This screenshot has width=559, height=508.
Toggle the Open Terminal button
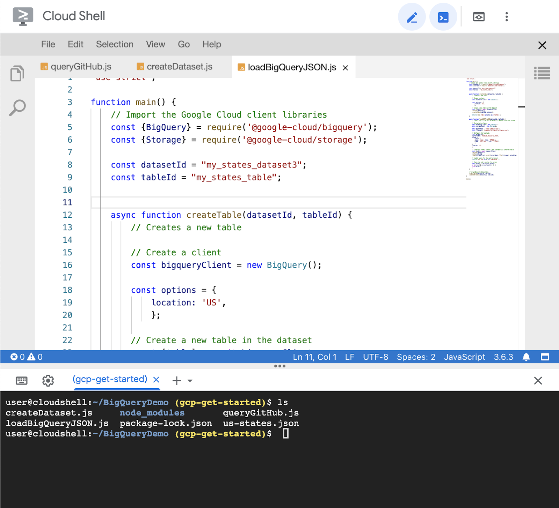coord(443,17)
